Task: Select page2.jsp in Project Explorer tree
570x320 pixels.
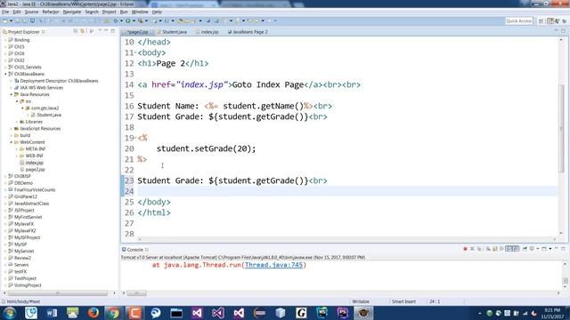Action: coord(36,170)
